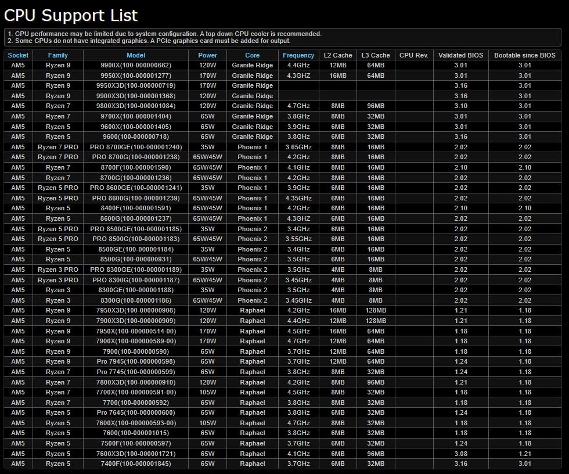Screen dimensions: 569x474
Task: Sort by the Frequency column header
Action: point(298,55)
